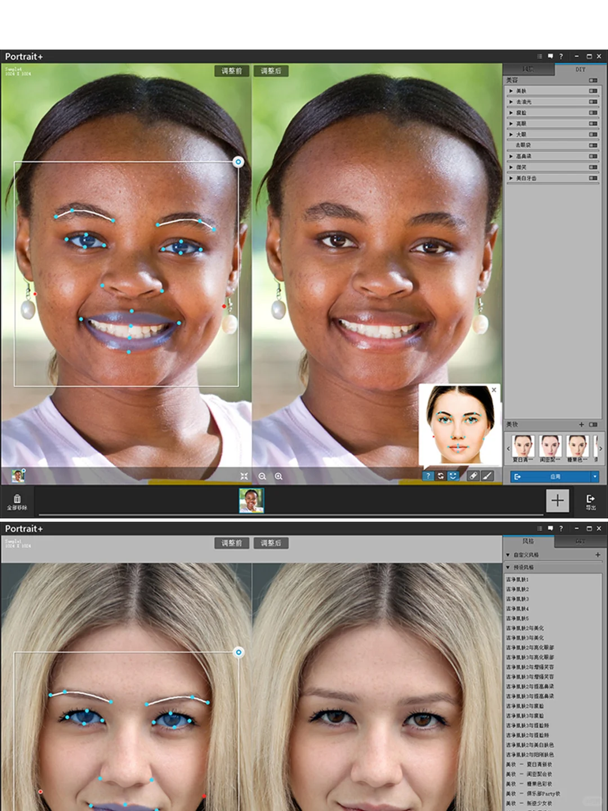The image size is (608, 811).
Task: Open the menu list icon in top window title bar
Action: pyautogui.click(x=540, y=56)
